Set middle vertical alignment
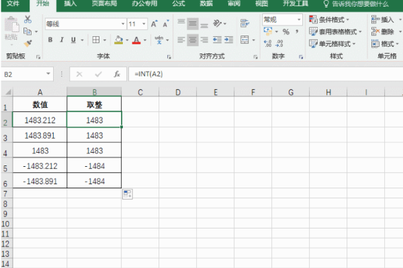 (193, 23)
